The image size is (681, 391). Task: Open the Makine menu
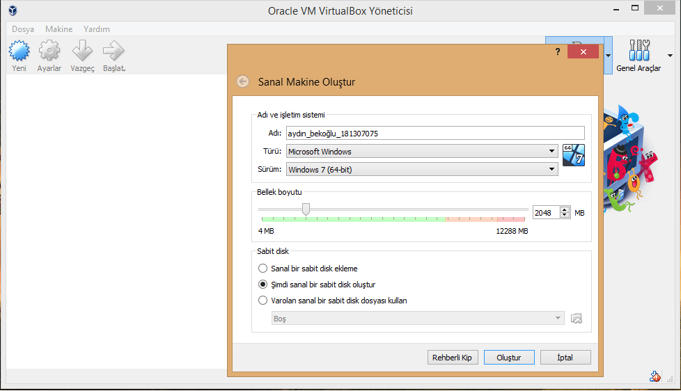click(x=59, y=29)
